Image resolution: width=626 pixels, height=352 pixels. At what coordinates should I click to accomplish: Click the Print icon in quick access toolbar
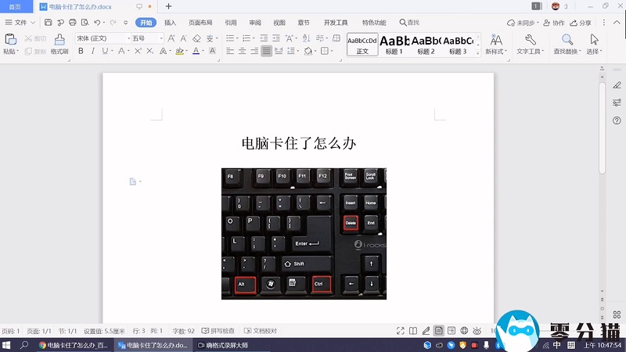(x=72, y=23)
